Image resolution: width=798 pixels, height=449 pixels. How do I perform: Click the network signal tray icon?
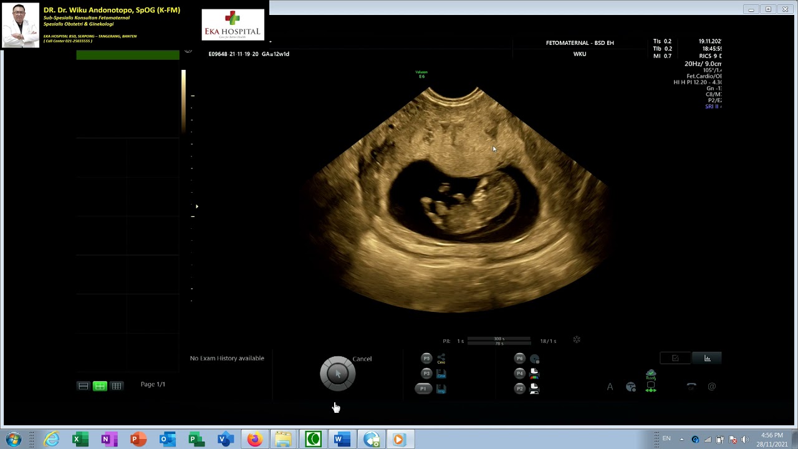pyautogui.click(x=708, y=440)
